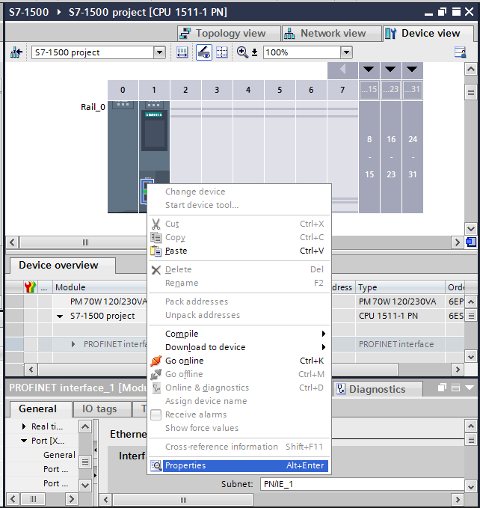
Task: Choose Go online from the context menu
Action: coord(184,361)
